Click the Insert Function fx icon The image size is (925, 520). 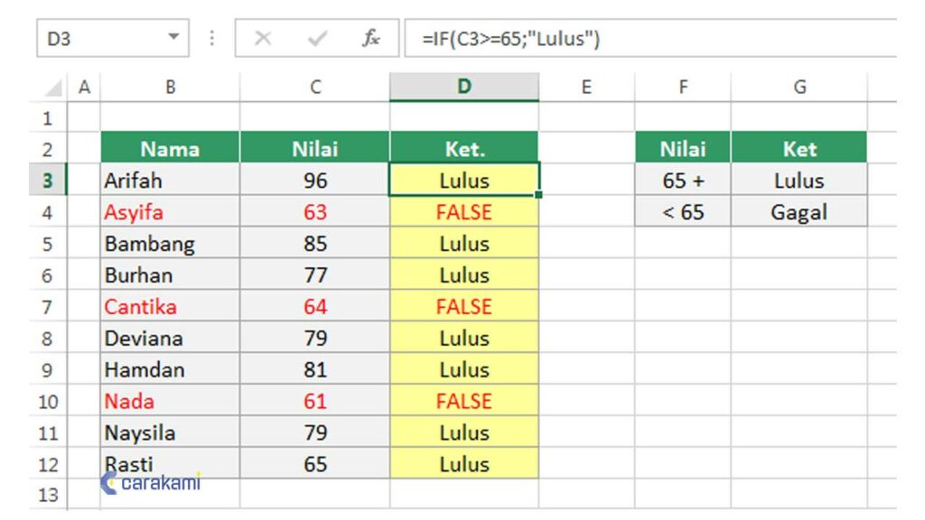point(369,38)
